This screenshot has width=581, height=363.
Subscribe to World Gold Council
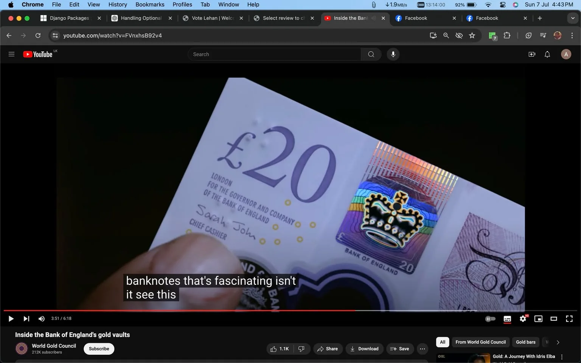99,349
